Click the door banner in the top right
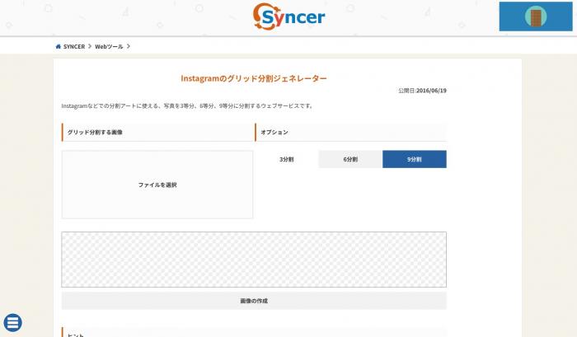The width and height of the screenshot is (577, 337). coord(536,16)
